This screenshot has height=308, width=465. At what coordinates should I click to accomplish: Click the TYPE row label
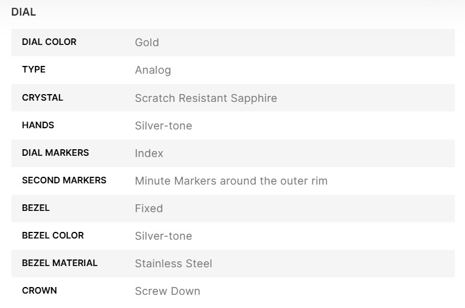[34, 70]
